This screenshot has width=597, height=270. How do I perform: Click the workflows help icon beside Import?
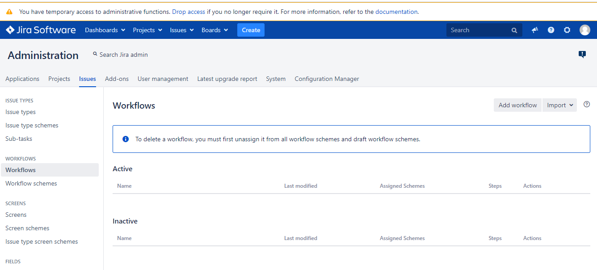tap(587, 104)
